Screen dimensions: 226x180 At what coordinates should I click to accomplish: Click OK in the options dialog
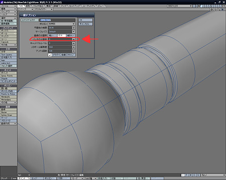85,20
